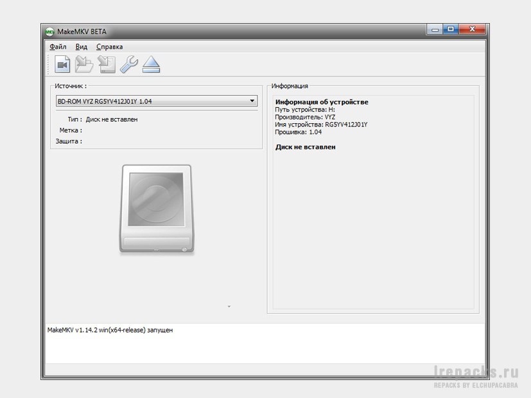Open Settings via the wrench icon
This screenshot has width=531, height=398.
pyautogui.click(x=129, y=64)
